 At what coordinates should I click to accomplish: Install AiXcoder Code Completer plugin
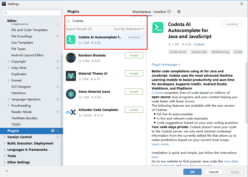tap(134, 110)
